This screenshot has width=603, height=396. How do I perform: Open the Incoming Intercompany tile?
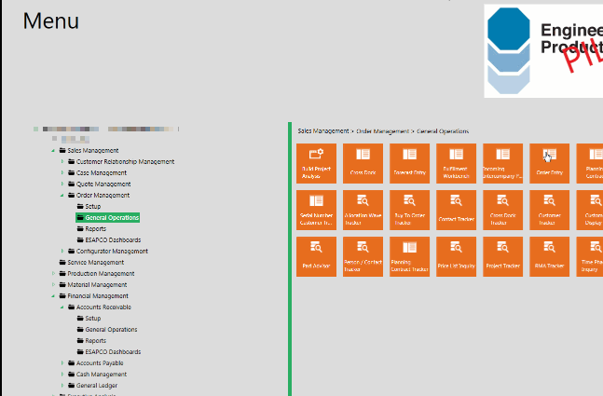click(x=502, y=163)
